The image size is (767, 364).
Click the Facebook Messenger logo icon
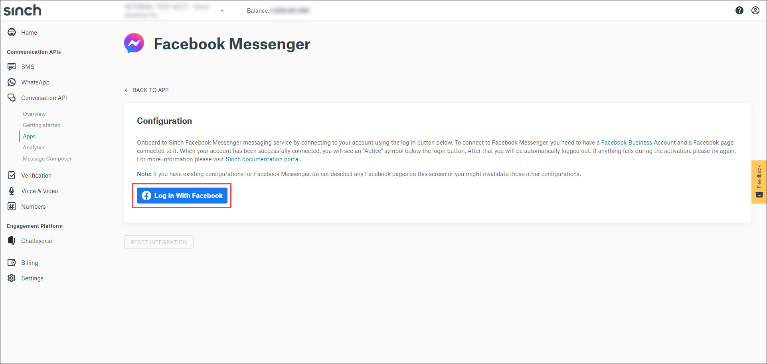[134, 43]
